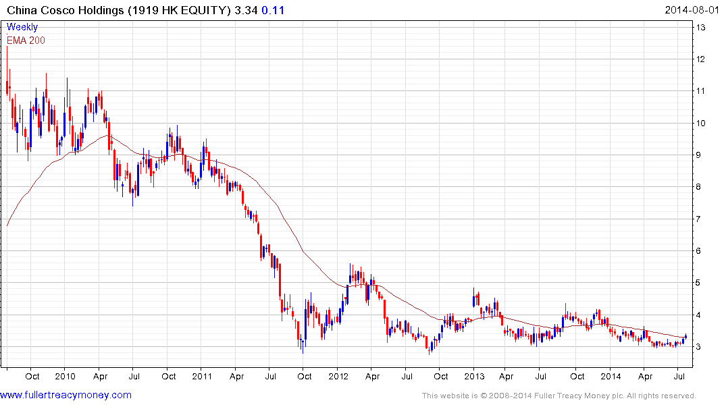Viewport: 726px width, 405px height.
Task: Click the 6 price axis label
Action: pyautogui.click(x=698, y=251)
